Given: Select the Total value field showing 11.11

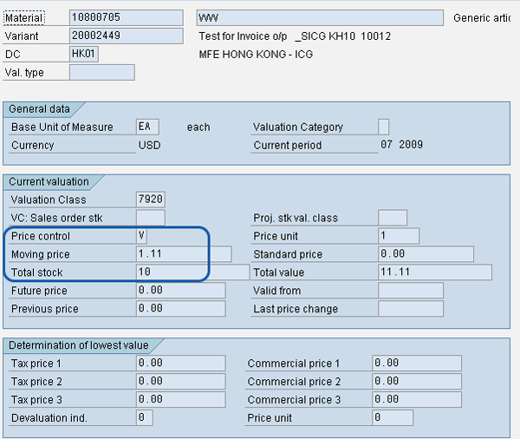Looking at the screenshot, I should click(434, 272).
